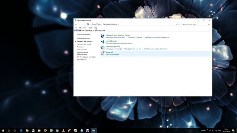Open Excel from the taskbar

tap(76, 130)
